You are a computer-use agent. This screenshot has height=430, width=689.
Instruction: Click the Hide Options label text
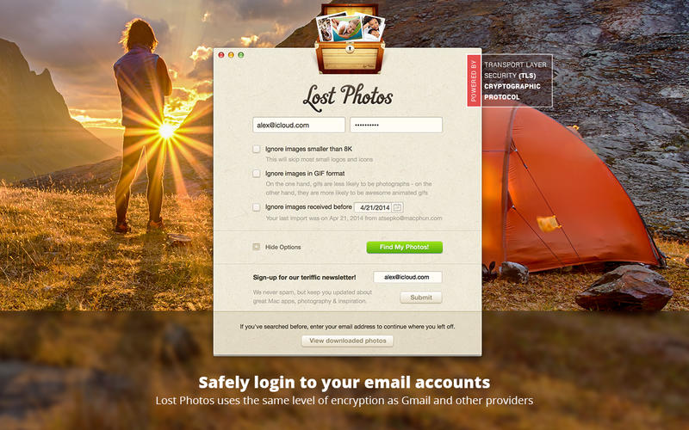[283, 247]
